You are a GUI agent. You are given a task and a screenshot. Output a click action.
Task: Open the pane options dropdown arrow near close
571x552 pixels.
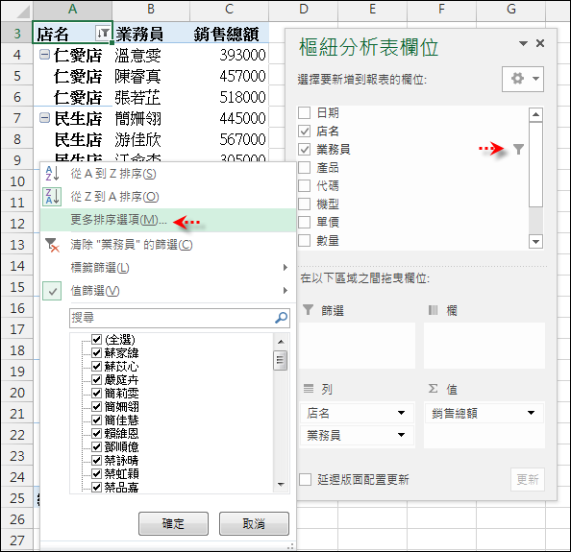tap(523, 43)
